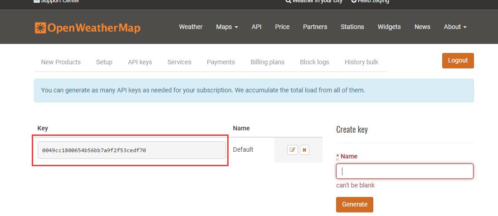Open the API nav link
Viewport: 498px width, 216px height.
point(257,27)
